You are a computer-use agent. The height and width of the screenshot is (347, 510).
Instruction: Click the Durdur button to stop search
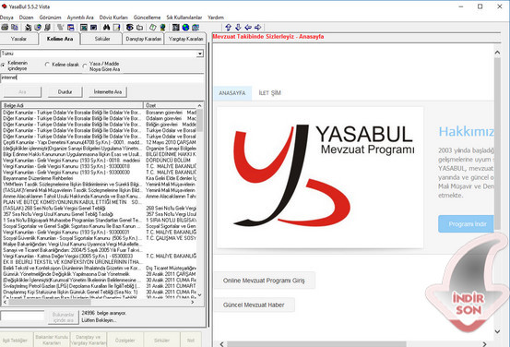pyautogui.click(x=65, y=92)
